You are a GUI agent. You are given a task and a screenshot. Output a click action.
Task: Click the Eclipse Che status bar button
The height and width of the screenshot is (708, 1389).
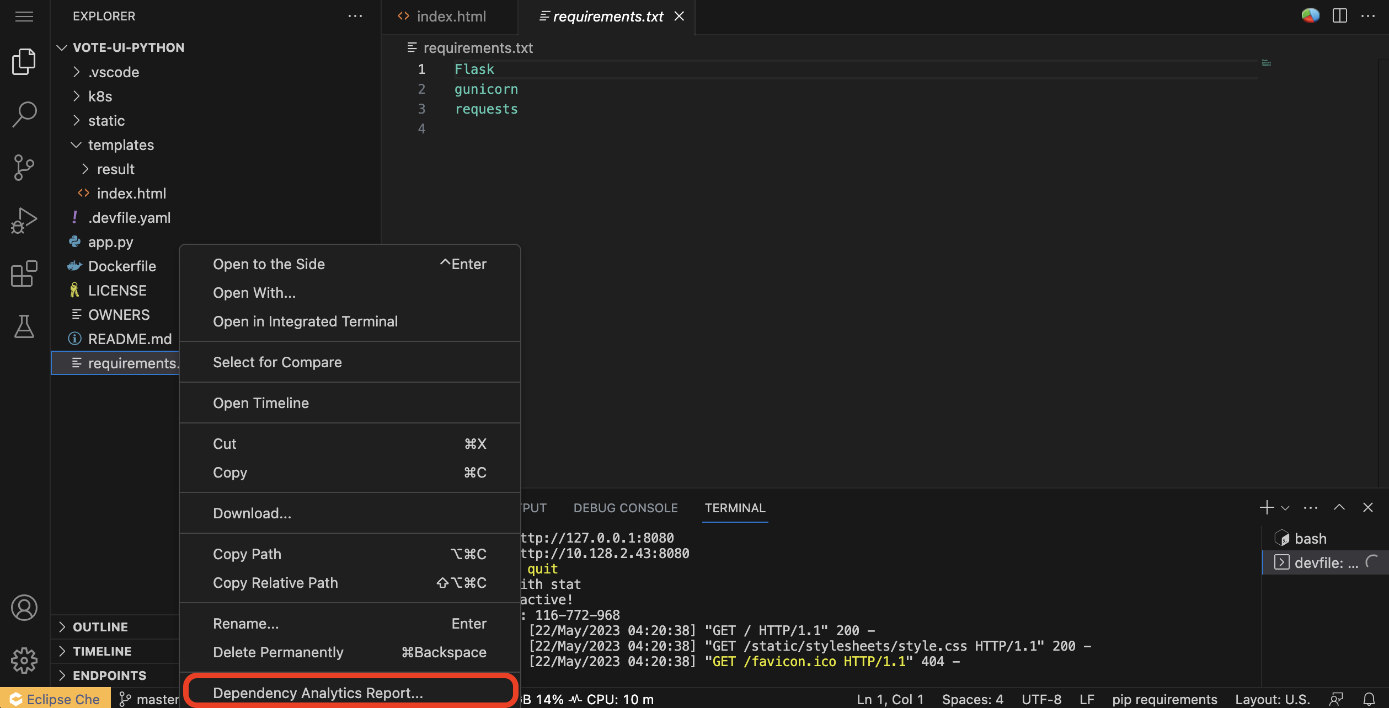point(55,698)
